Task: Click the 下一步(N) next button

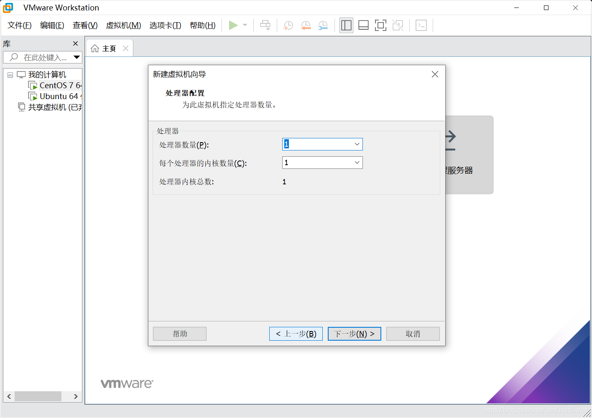Action: (355, 334)
